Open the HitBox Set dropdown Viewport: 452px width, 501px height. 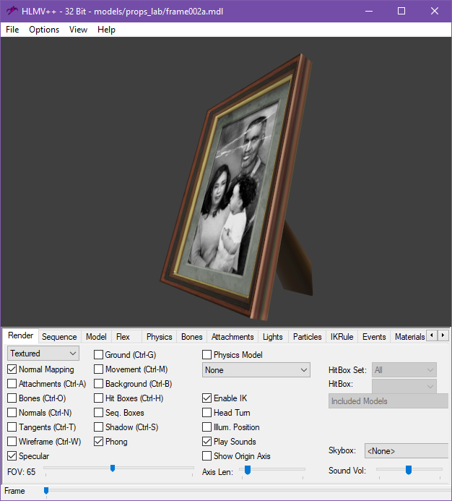(x=404, y=370)
